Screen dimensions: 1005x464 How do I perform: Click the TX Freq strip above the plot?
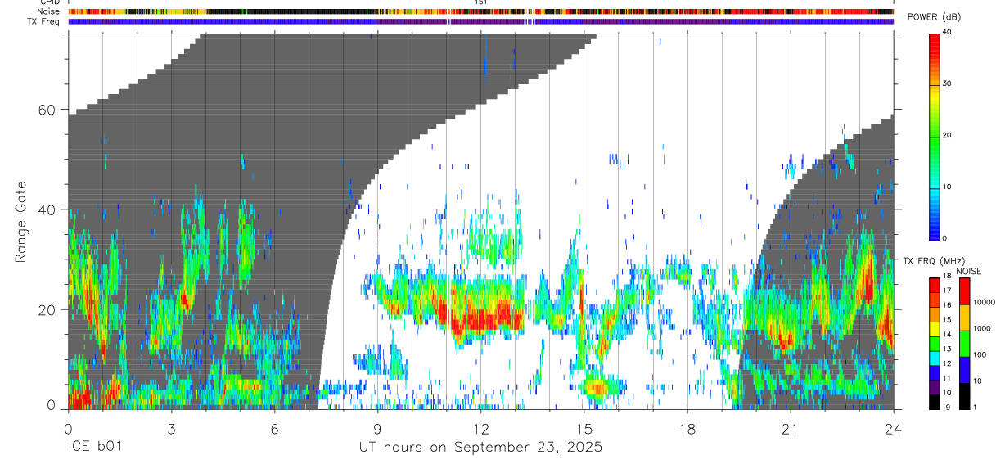pos(480,21)
